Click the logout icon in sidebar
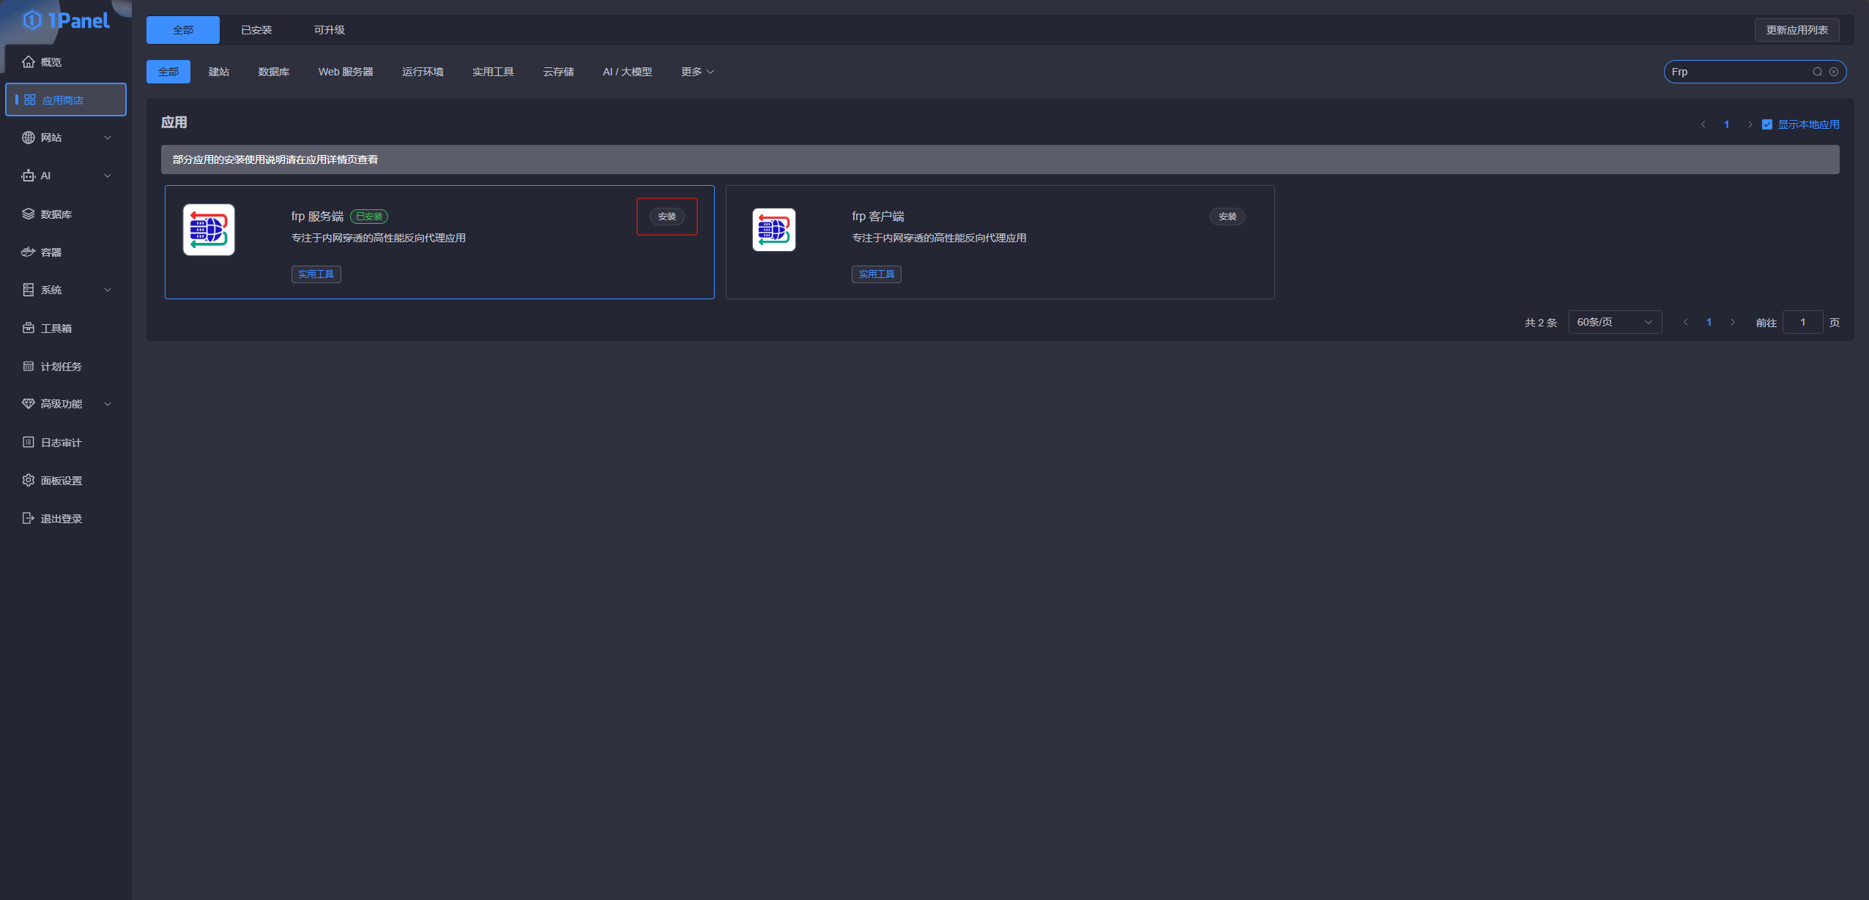The height and width of the screenshot is (900, 1869). tap(28, 518)
